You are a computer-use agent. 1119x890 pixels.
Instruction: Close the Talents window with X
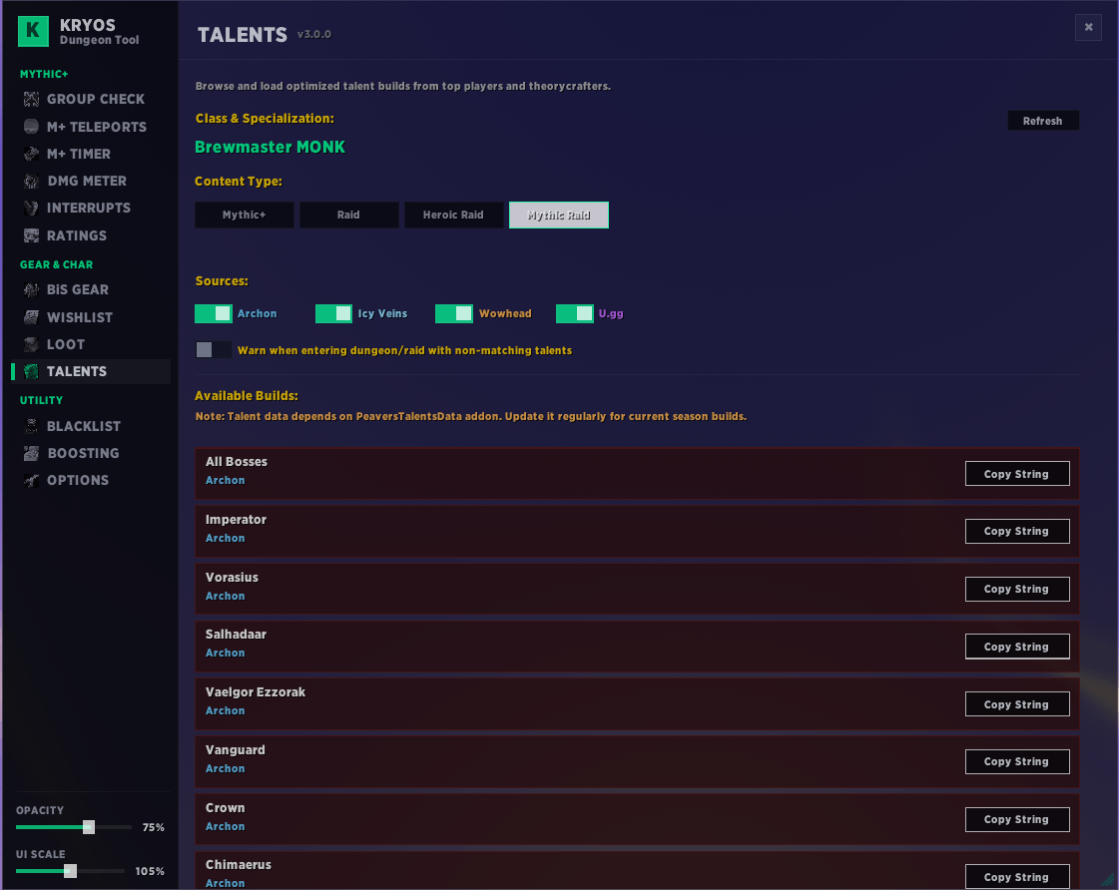click(1088, 27)
